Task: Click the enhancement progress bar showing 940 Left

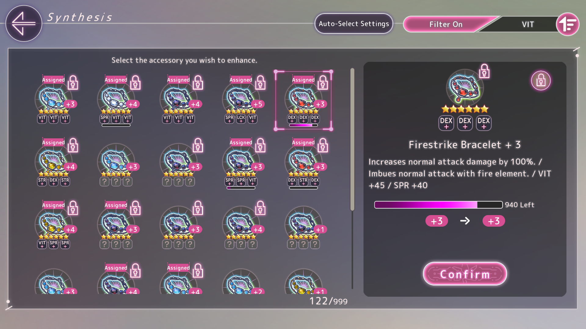Action: 438,205
